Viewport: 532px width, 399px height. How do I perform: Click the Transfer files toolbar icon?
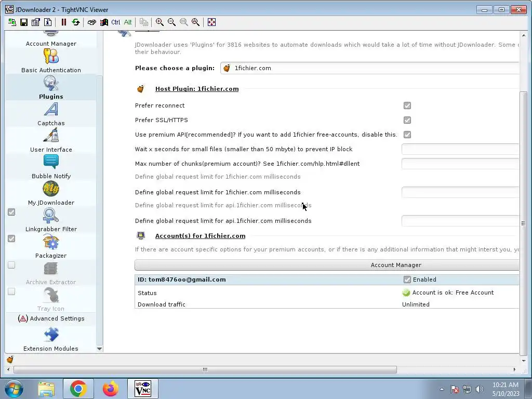pos(144,22)
